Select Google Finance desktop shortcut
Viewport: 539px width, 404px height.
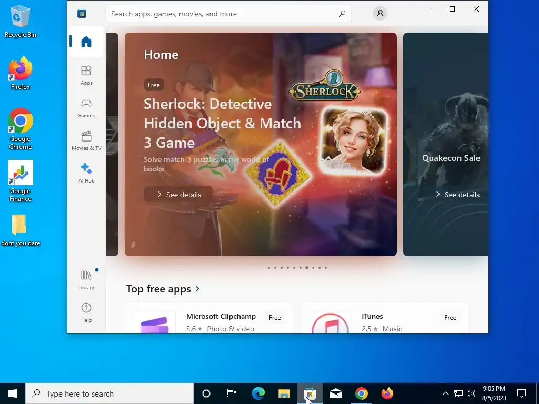pyautogui.click(x=21, y=181)
